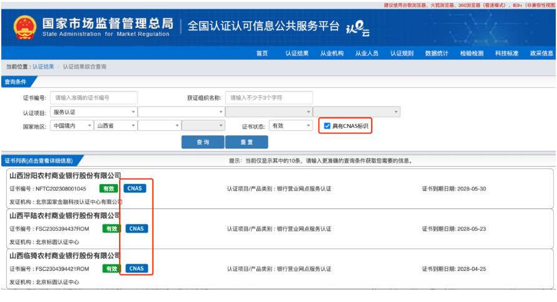
Task: Click the 获证组织名称 input field
Action: click(x=269, y=98)
